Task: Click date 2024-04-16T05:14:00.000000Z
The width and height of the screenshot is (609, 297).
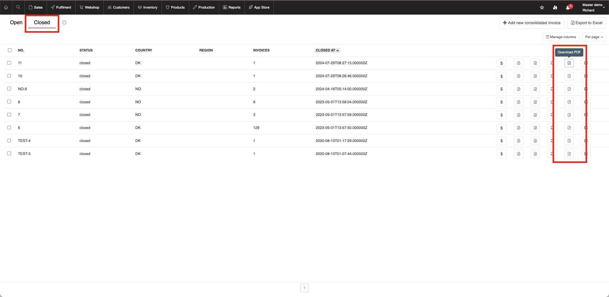Action: [342, 89]
